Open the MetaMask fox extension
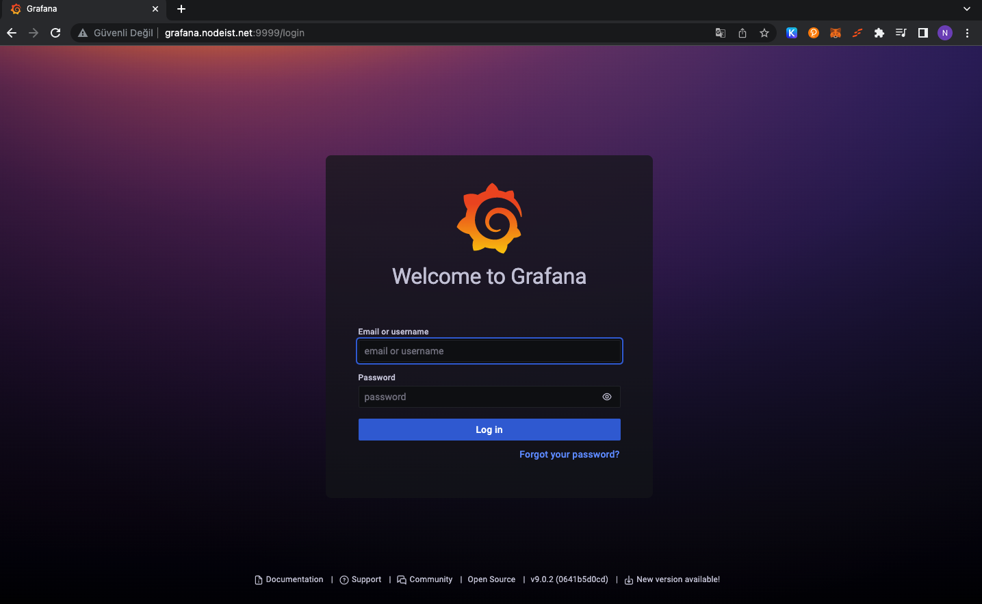This screenshot has width=982, height=604. 836,33
